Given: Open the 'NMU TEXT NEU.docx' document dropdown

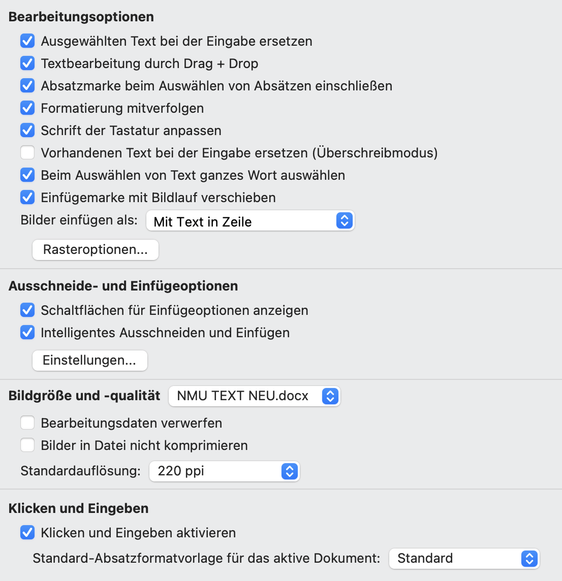Looking at the screenshot, I should coord(254,396).
